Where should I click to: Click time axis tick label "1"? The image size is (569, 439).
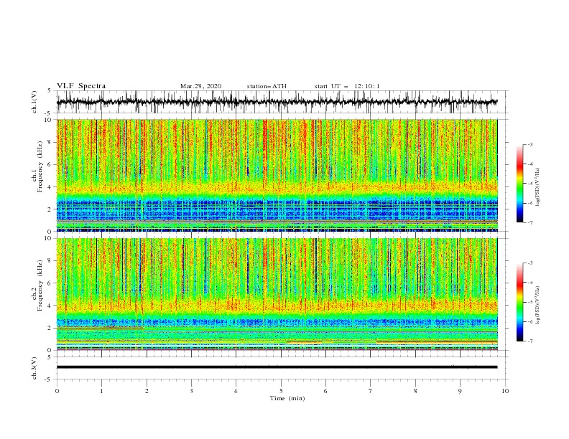101,391
